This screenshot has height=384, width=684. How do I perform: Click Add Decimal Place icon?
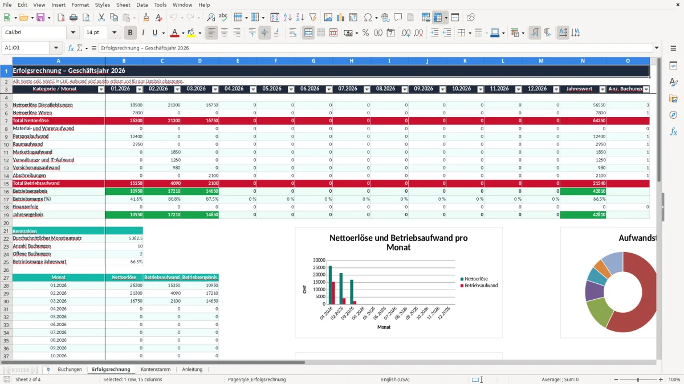(x=406, y=33)
